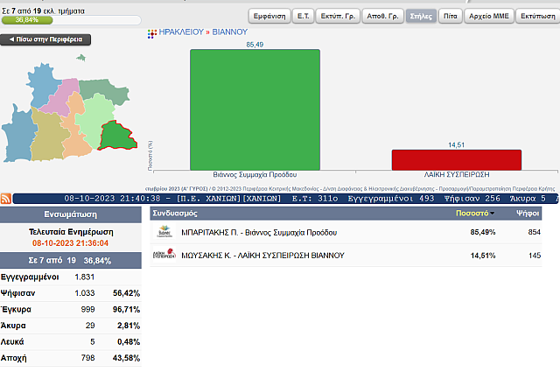The height and width of the screenshot is (372, 560).
Task: Sort table by Ποσοστό column arrow
Action: pos(492,214)
